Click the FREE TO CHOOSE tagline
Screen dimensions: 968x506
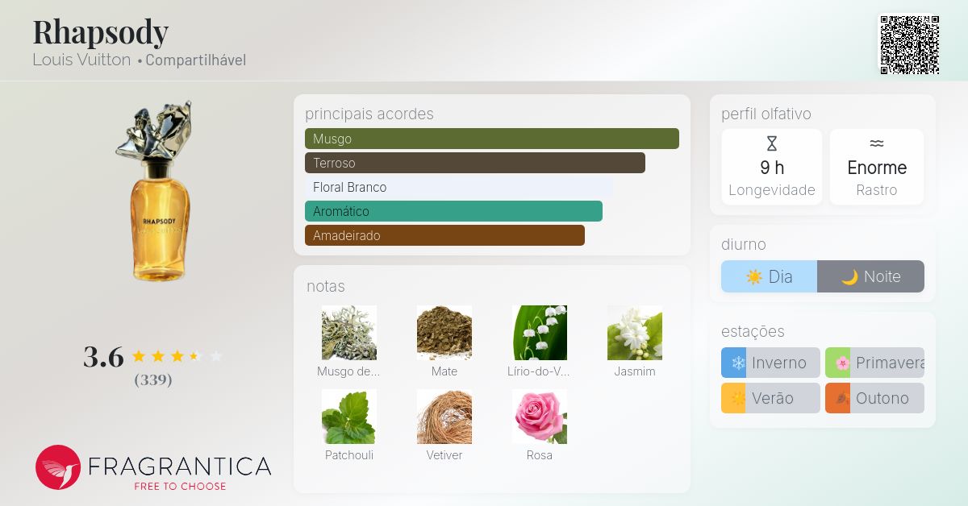180,486
